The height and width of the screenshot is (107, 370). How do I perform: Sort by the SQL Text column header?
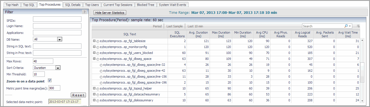[x=130, y=34]
